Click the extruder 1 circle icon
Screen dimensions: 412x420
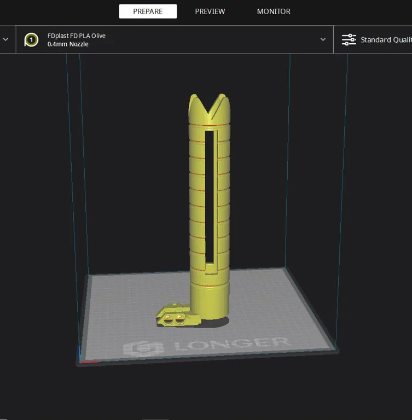point(31,39)
